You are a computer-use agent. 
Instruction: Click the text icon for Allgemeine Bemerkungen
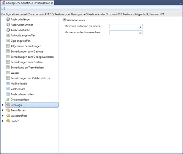click(8, 46)
